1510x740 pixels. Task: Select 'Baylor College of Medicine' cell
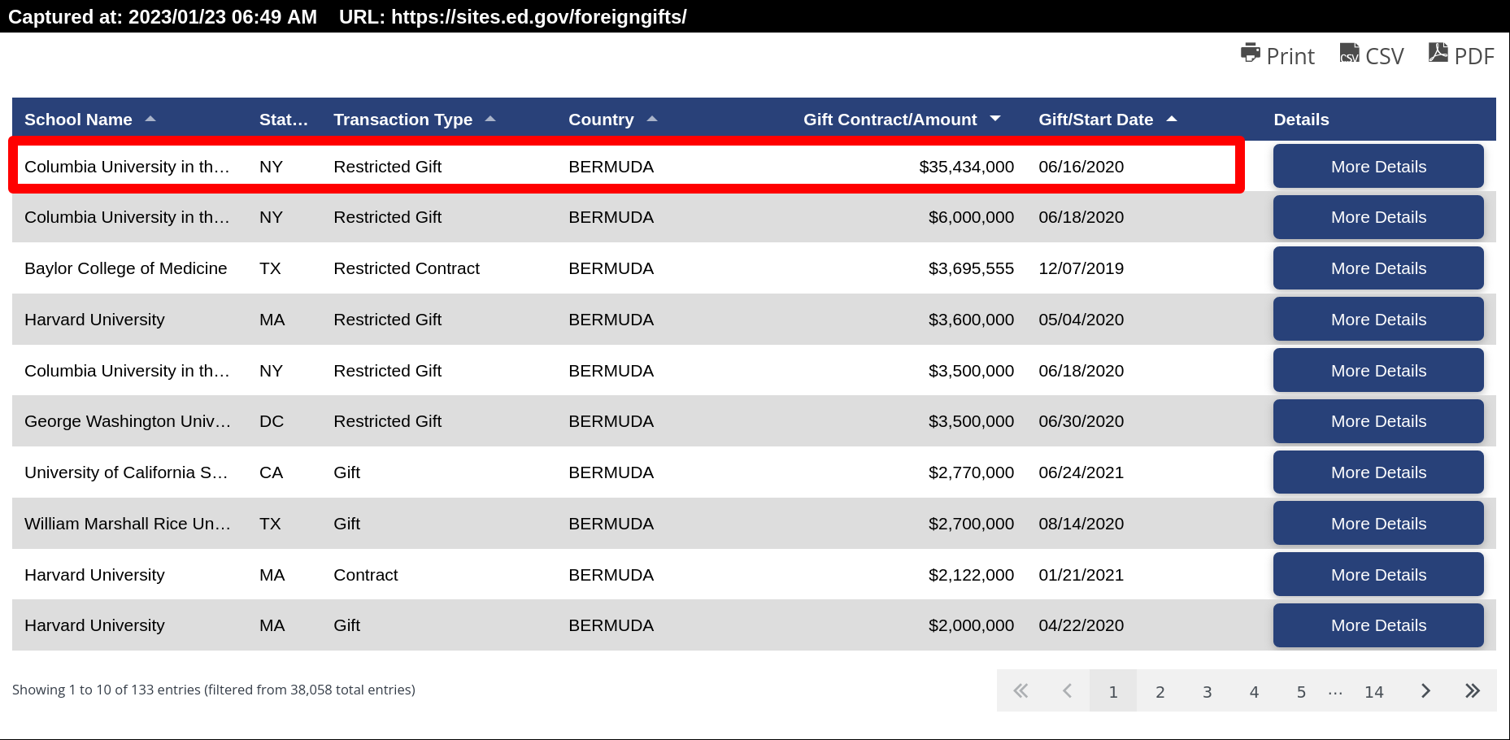click(x=126, y=268)
